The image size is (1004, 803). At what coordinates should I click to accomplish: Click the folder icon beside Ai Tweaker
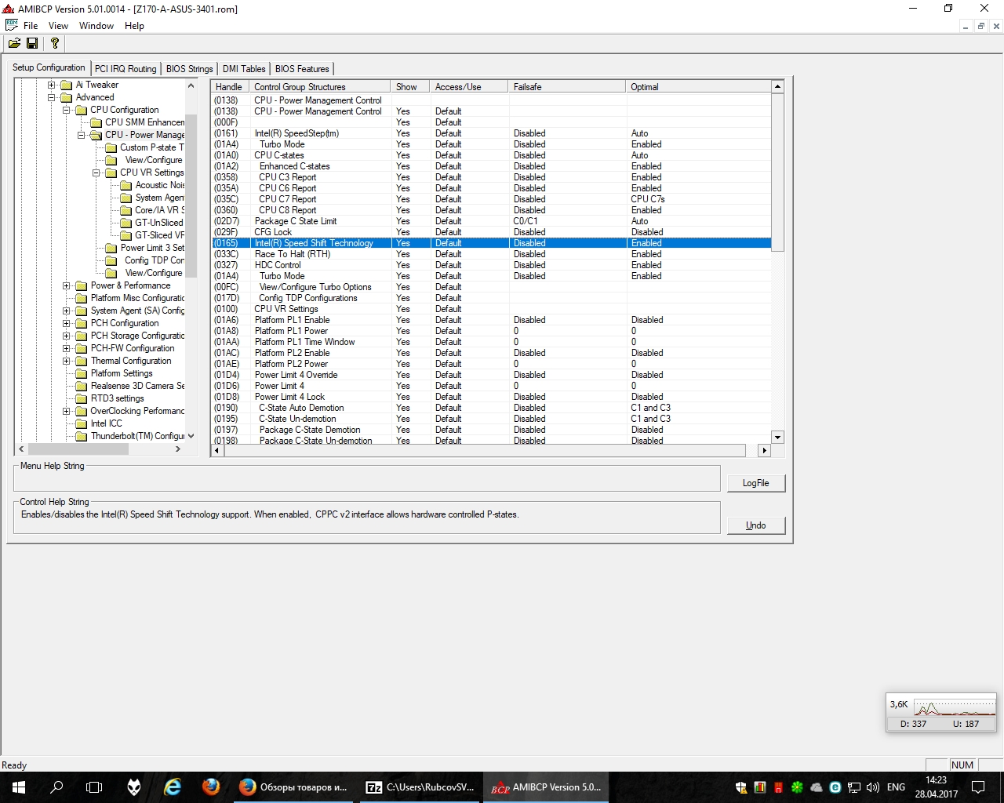click(x=67, y=85)
